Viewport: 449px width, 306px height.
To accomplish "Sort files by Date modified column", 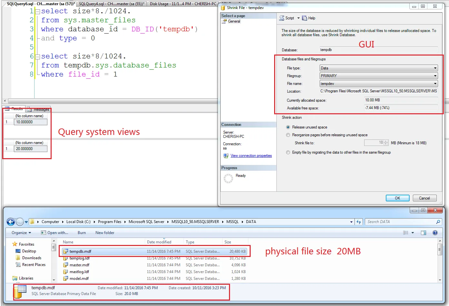I will click(164, 242).
